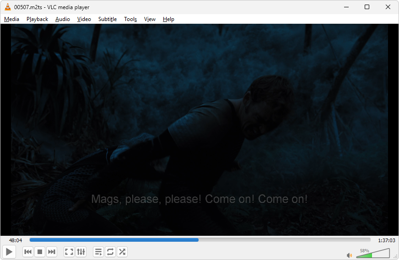399x260 pixels.
Task: Open the Video menu
Action: 84,19
